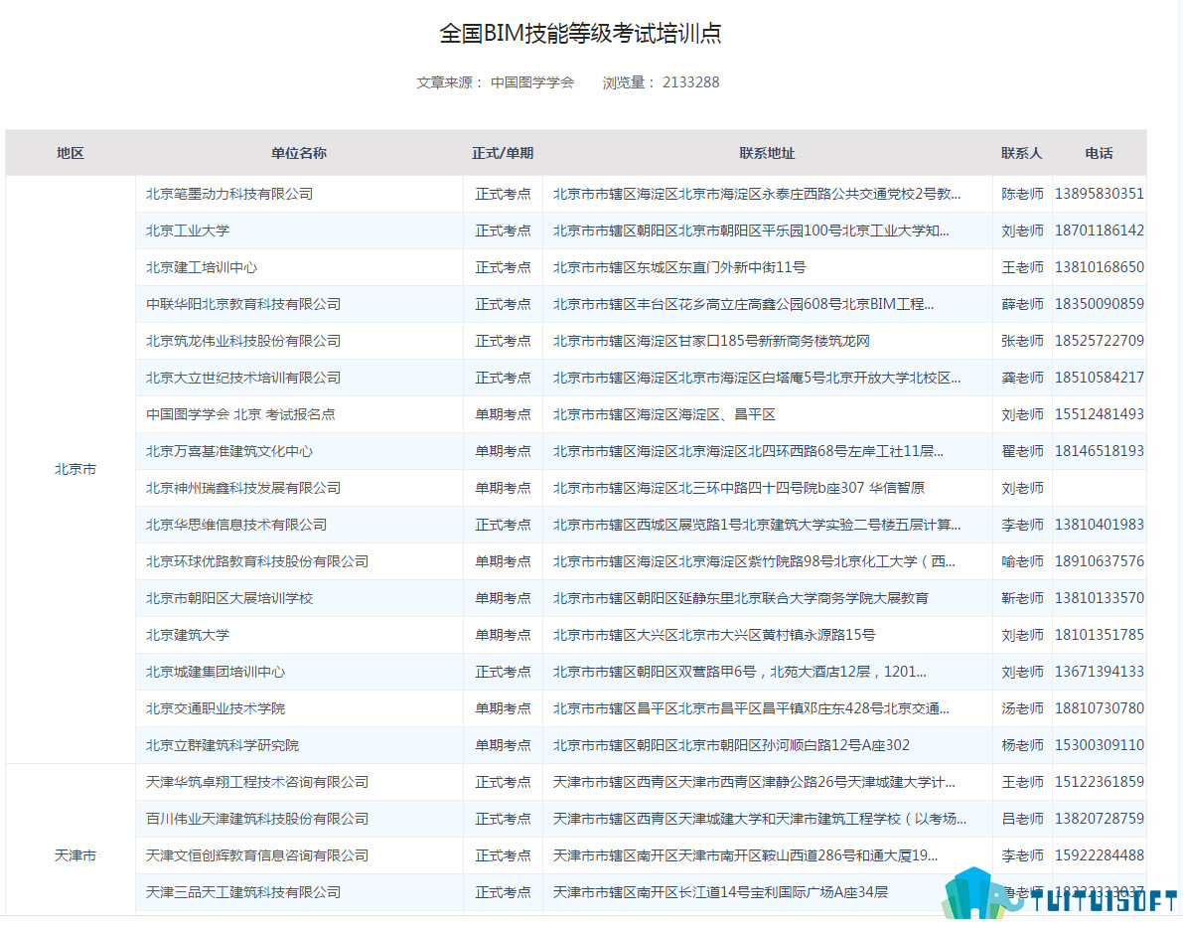Select 百川伟业天津建筑科技股份有限公司 unit name
This screenshot has height=928, width=1183.
pyautogui.click(x=257, y=820)
